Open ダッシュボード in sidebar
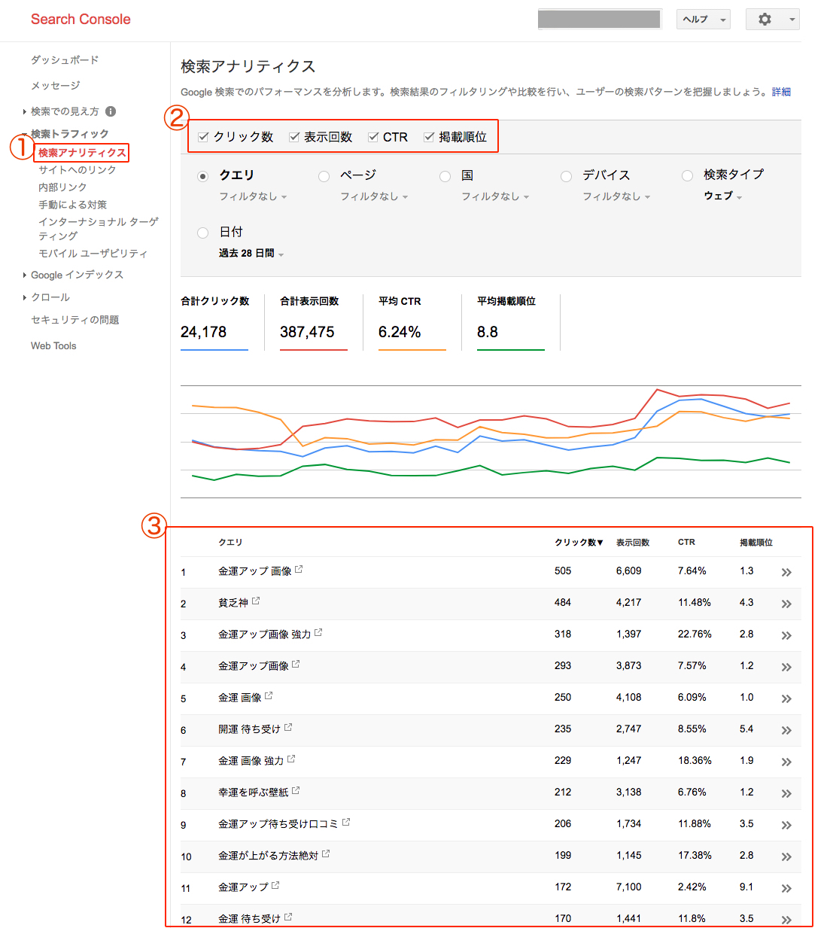Image resolution: width=833 pixels, height=928 pixels. point(65,60)
